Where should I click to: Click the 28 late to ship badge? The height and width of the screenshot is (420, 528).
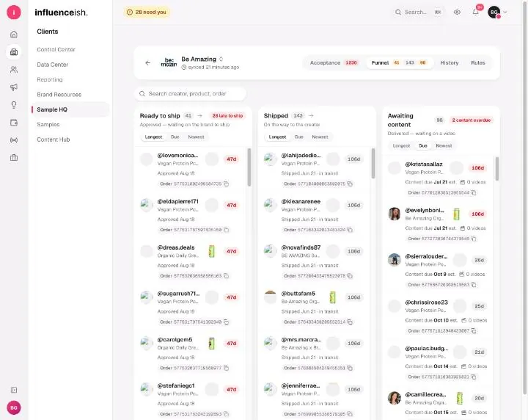click(x=227, y=115)
